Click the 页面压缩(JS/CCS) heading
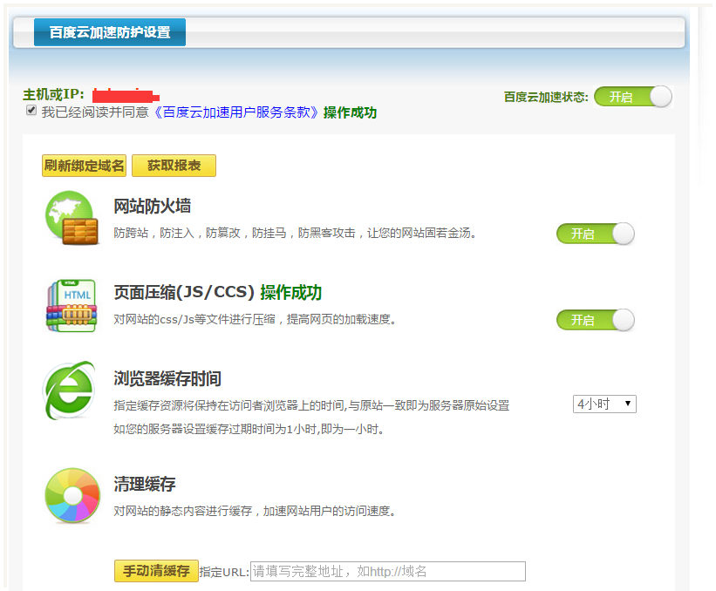The height and width of the screenshot is (591, 716). [x=184, y=292]
